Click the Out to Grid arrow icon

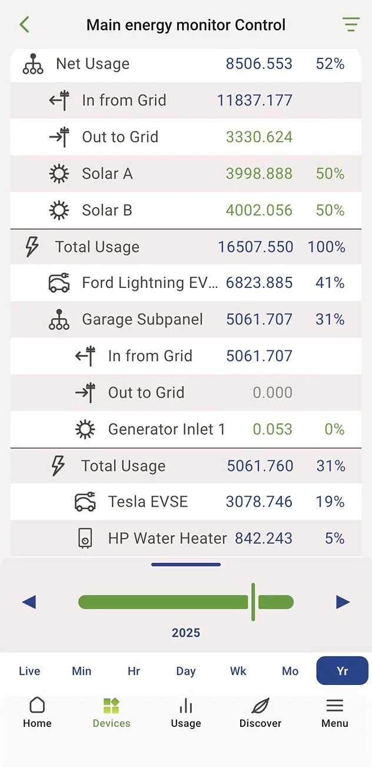(x=59, y=137)
